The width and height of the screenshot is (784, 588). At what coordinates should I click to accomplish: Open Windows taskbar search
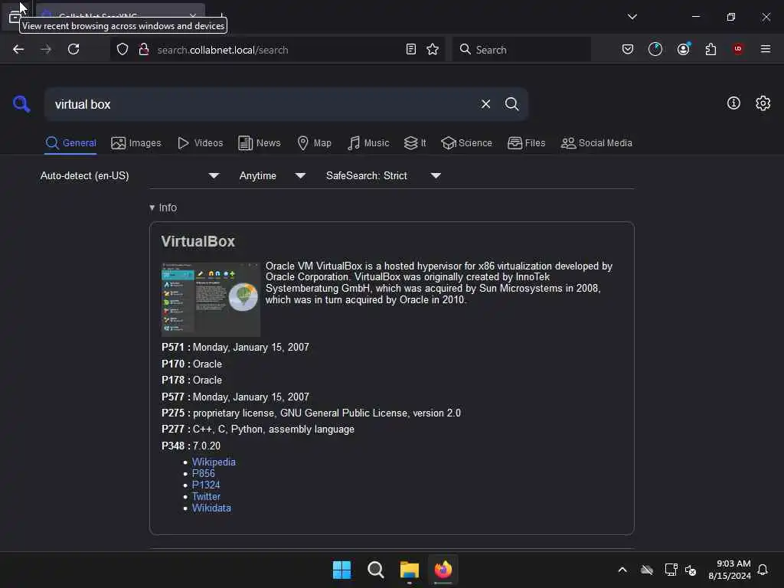pos(375,570)
